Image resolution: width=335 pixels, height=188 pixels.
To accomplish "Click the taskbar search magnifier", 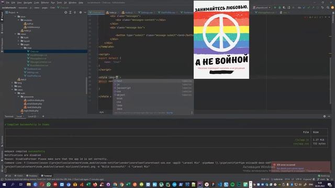I will [13, 184].
